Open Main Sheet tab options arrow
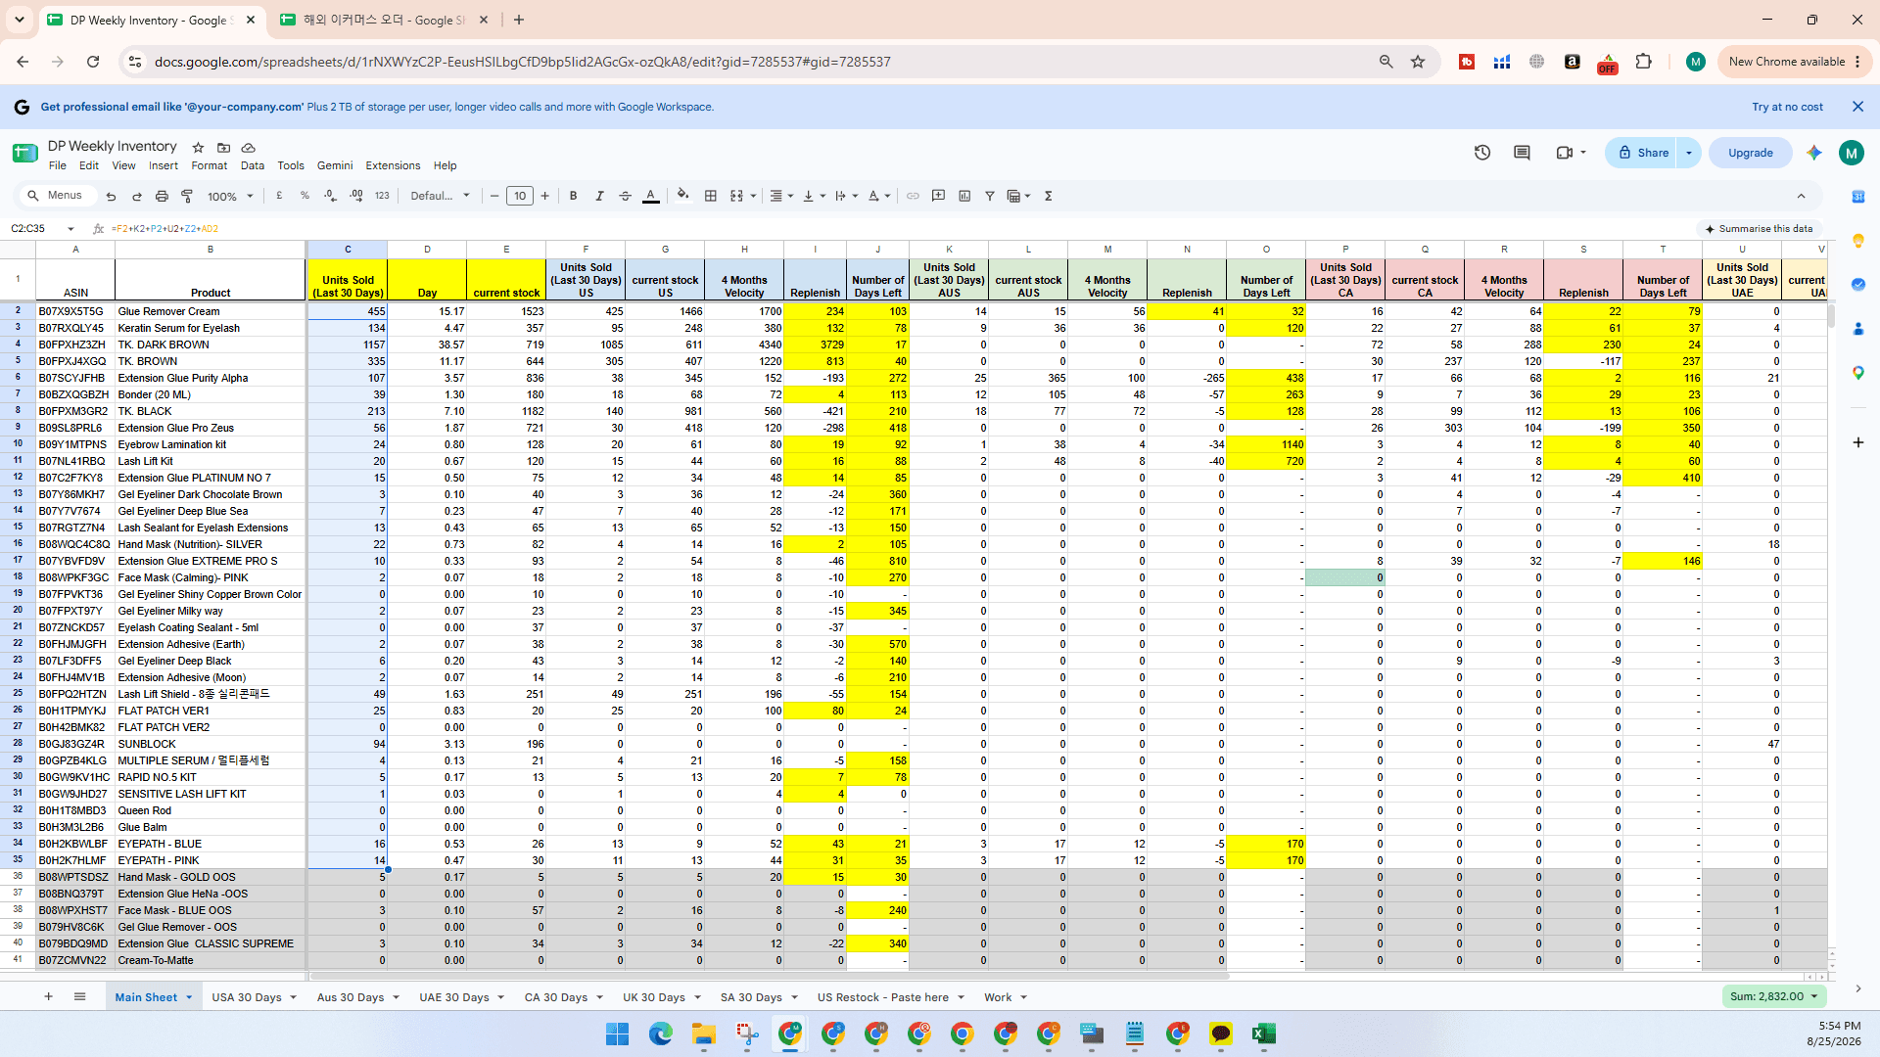The image size is (1880, 1057). pos(189,997)
